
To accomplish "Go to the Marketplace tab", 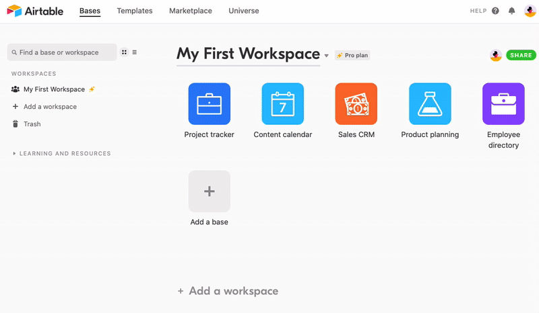I will click(x=191, y=11).
